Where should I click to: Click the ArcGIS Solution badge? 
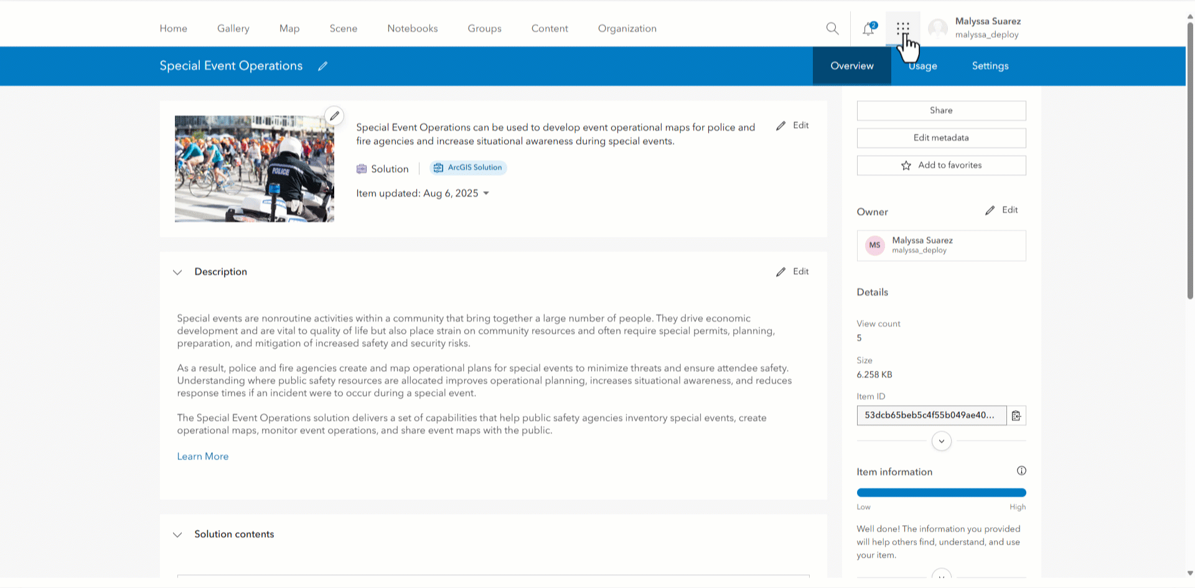click(x=468, y=167)
